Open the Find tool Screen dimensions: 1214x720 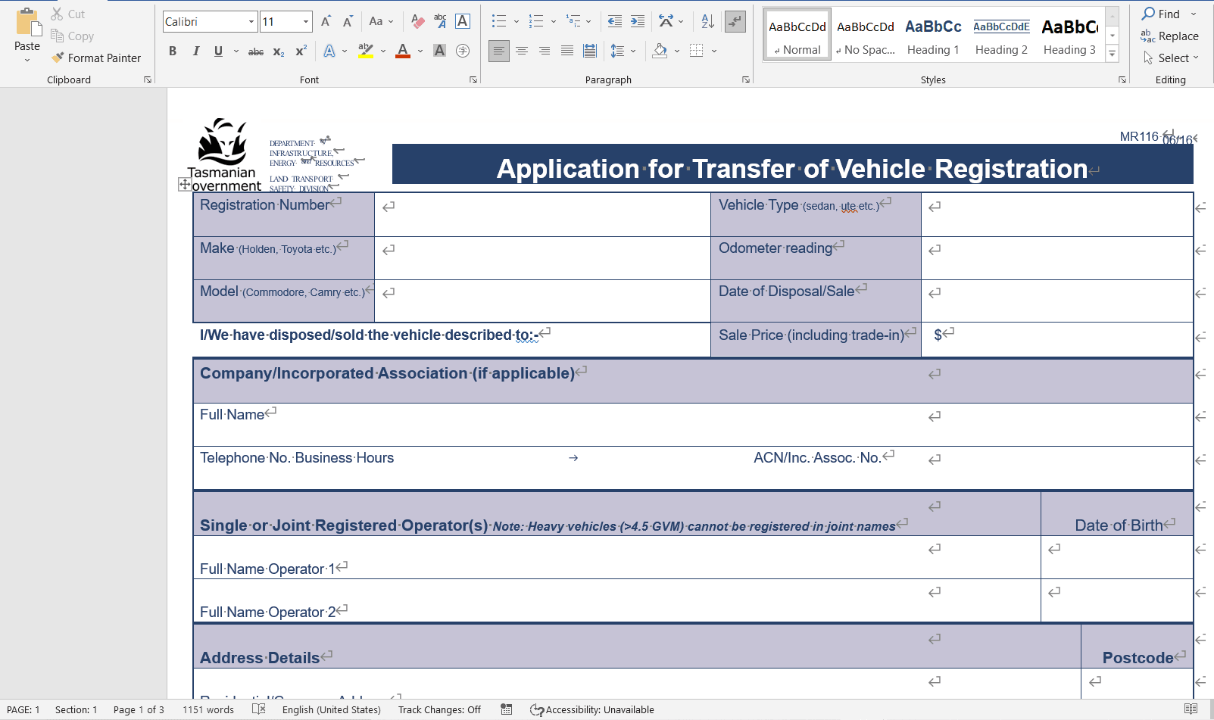pyautogui.click(x=1162, y=14)
